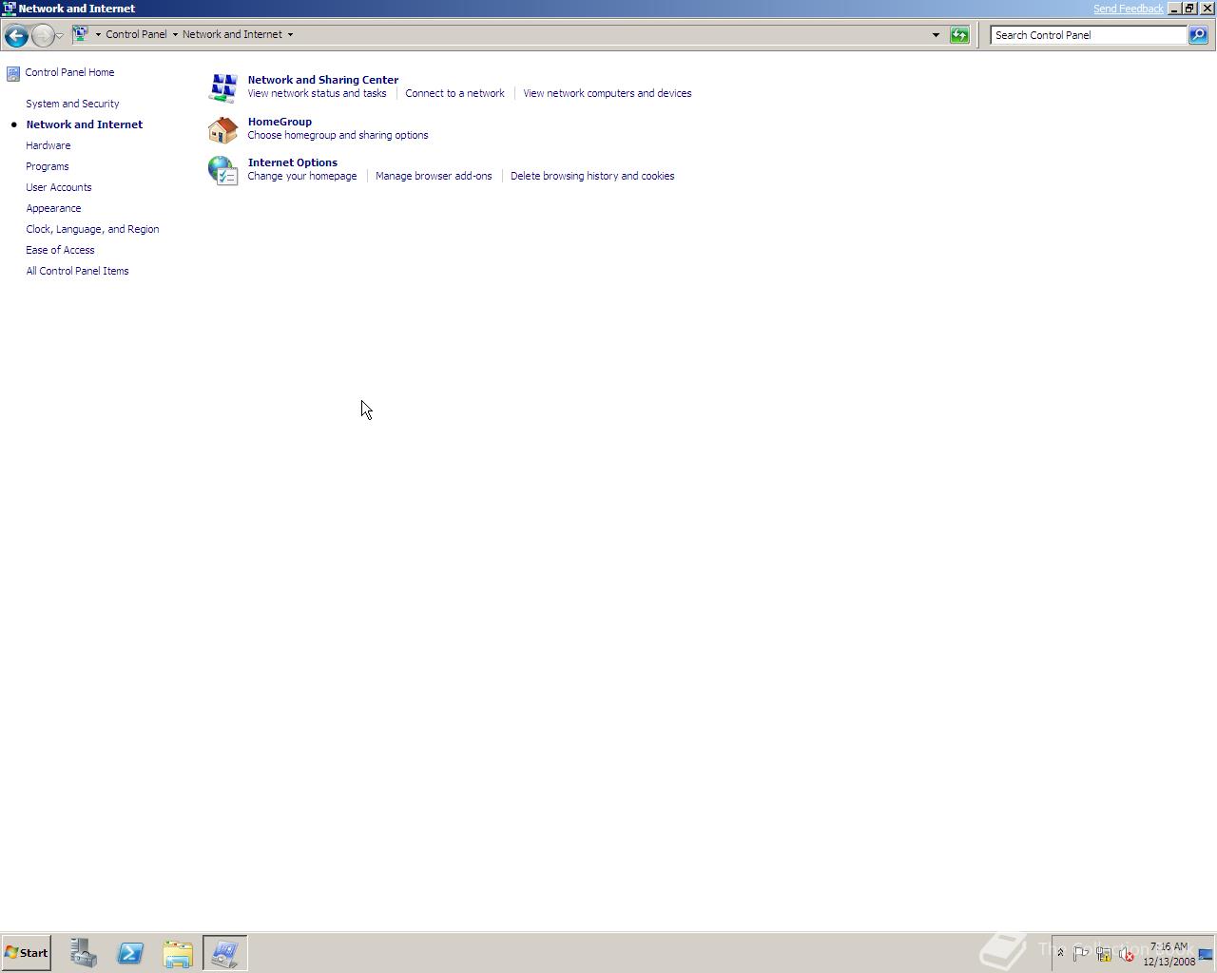Viewport: 1217px width, 973px height.
Task: Click Change your homepage
Action: coord(302,176)
